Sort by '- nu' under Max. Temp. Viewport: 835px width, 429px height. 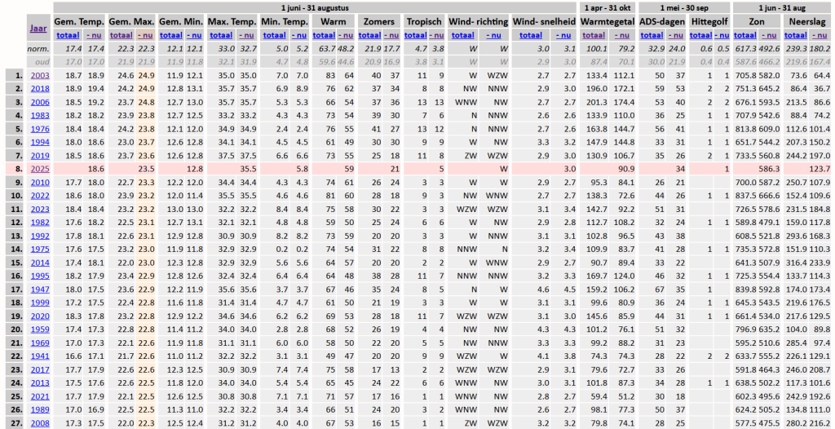coord(246,35)
